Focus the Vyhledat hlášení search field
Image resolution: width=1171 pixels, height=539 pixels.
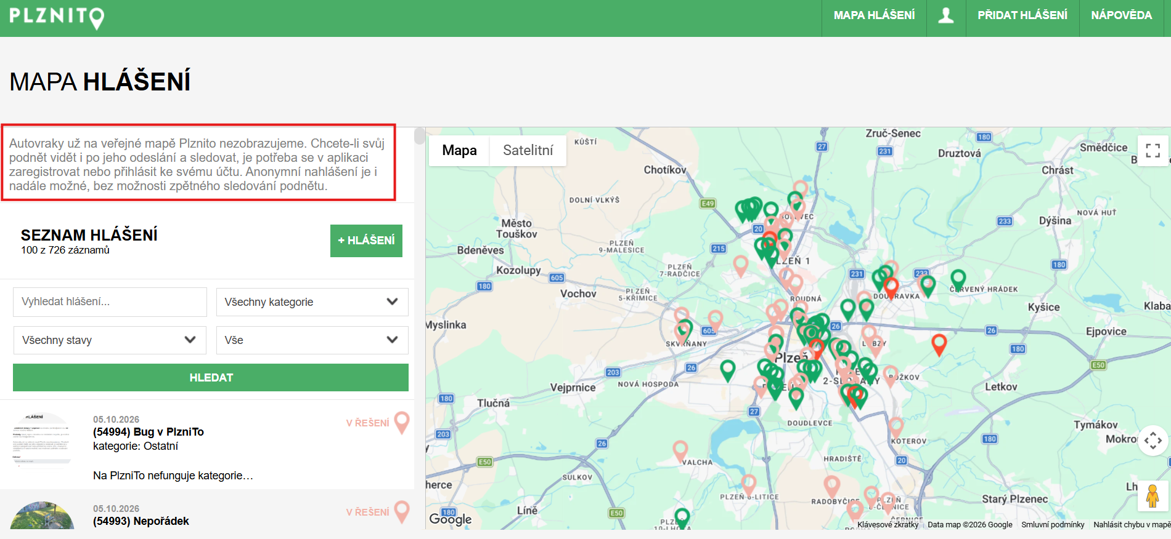(110, 302)
